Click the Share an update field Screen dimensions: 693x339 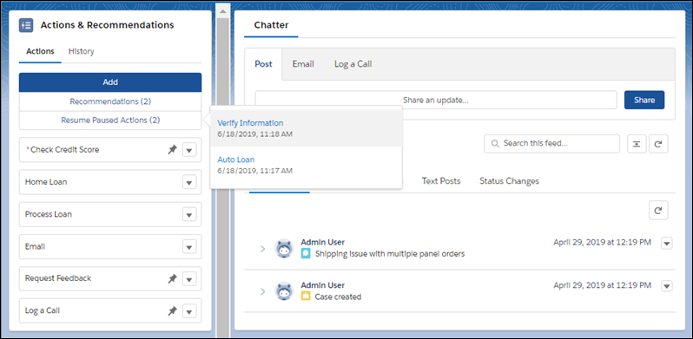[436, 101]
